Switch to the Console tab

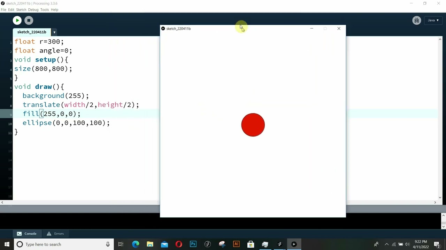click(27, 234)
